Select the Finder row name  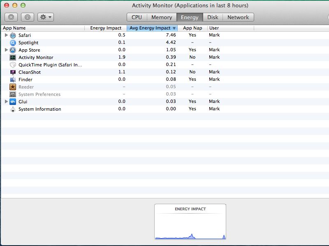[x=25, y=80]
